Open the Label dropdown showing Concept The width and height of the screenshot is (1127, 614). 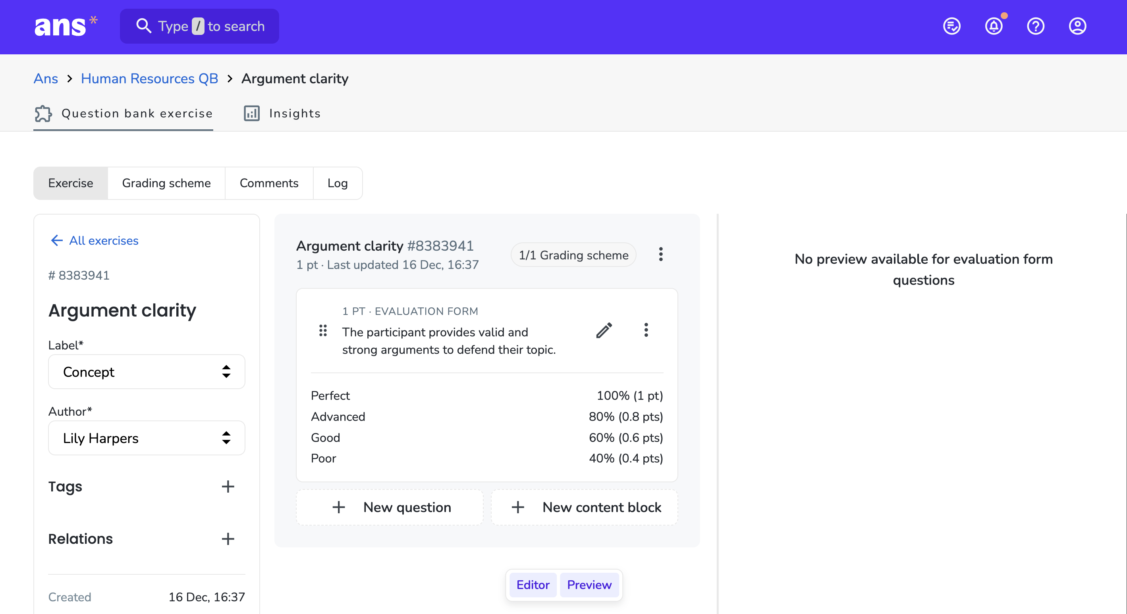point(147,372)
